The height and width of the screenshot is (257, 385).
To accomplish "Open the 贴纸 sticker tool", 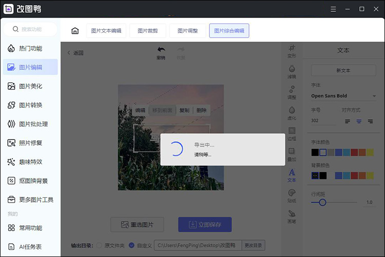I will pyautogui.click(x=292, y=196).
